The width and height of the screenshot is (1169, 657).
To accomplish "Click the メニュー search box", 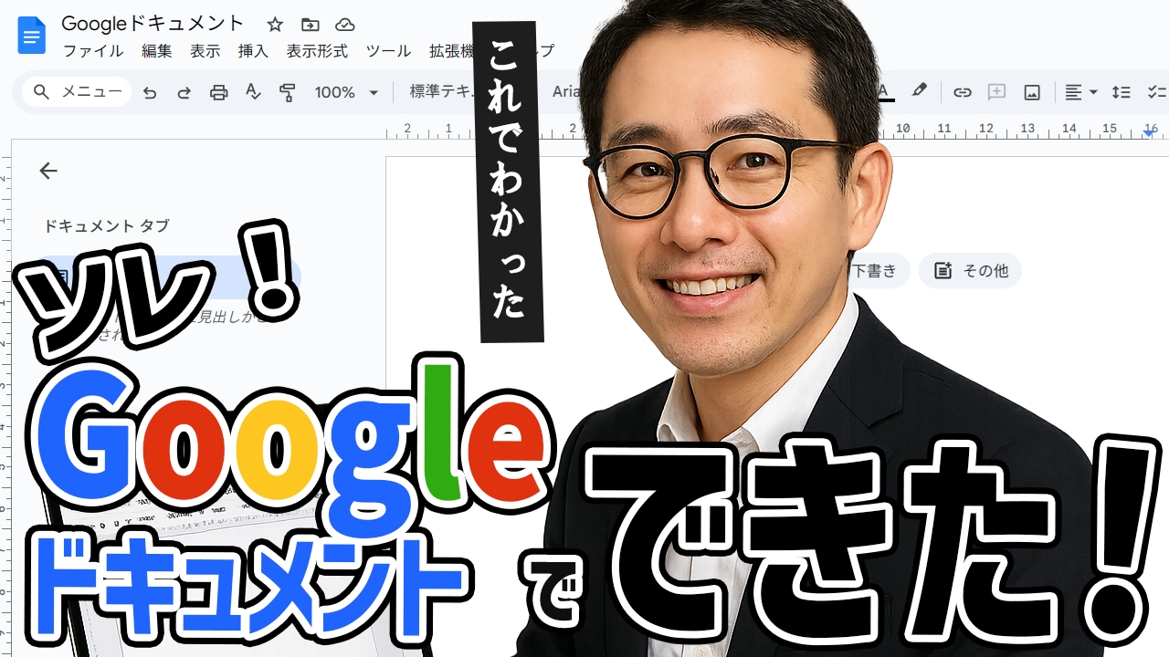I will coord(78,92).
